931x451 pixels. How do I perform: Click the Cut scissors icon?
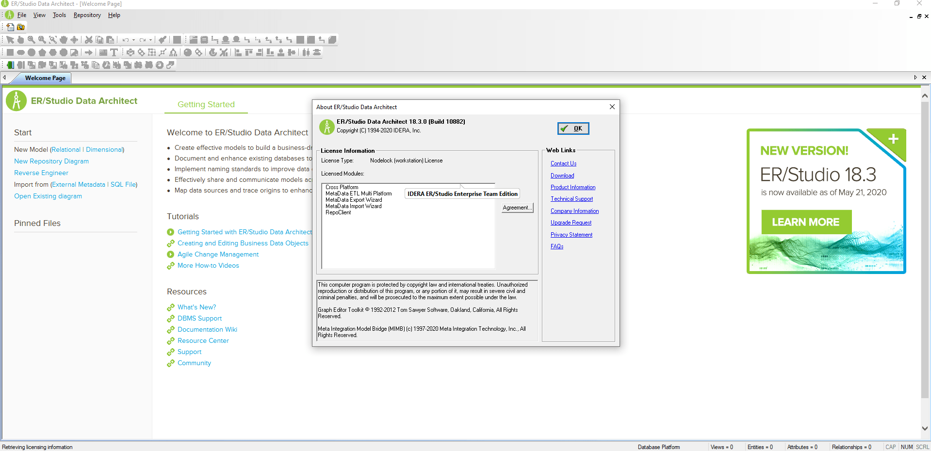coord(89,40)
